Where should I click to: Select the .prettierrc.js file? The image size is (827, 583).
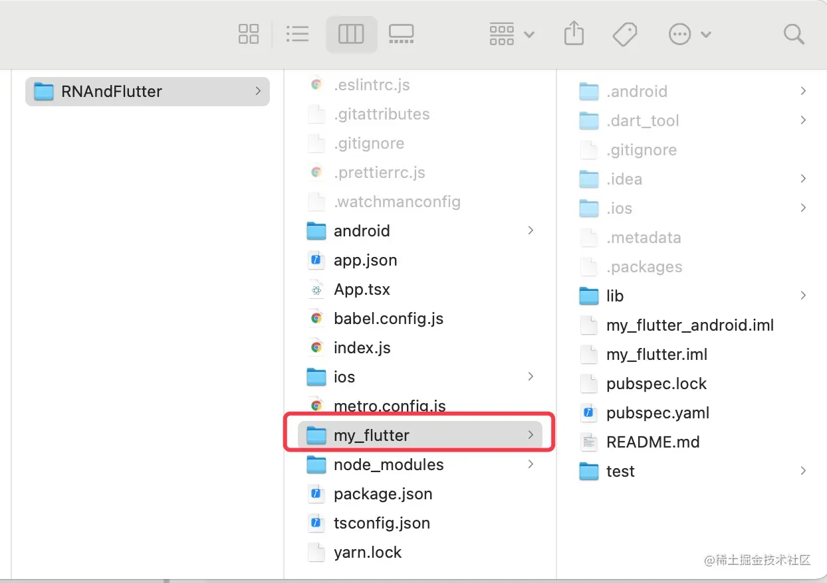380,173
